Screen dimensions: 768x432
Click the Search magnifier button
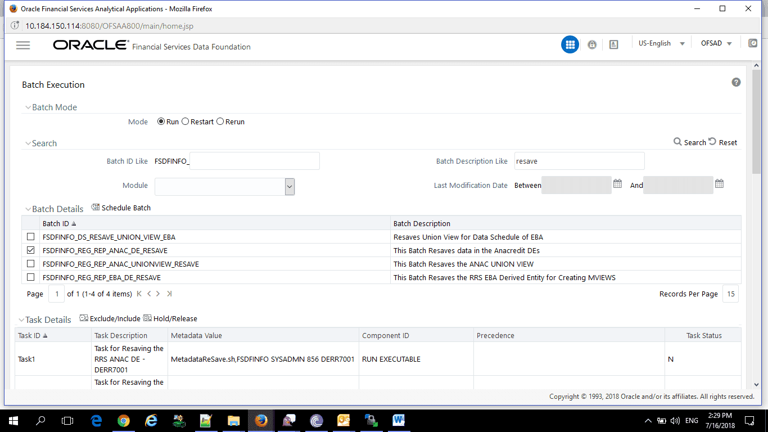pos(689,142)
